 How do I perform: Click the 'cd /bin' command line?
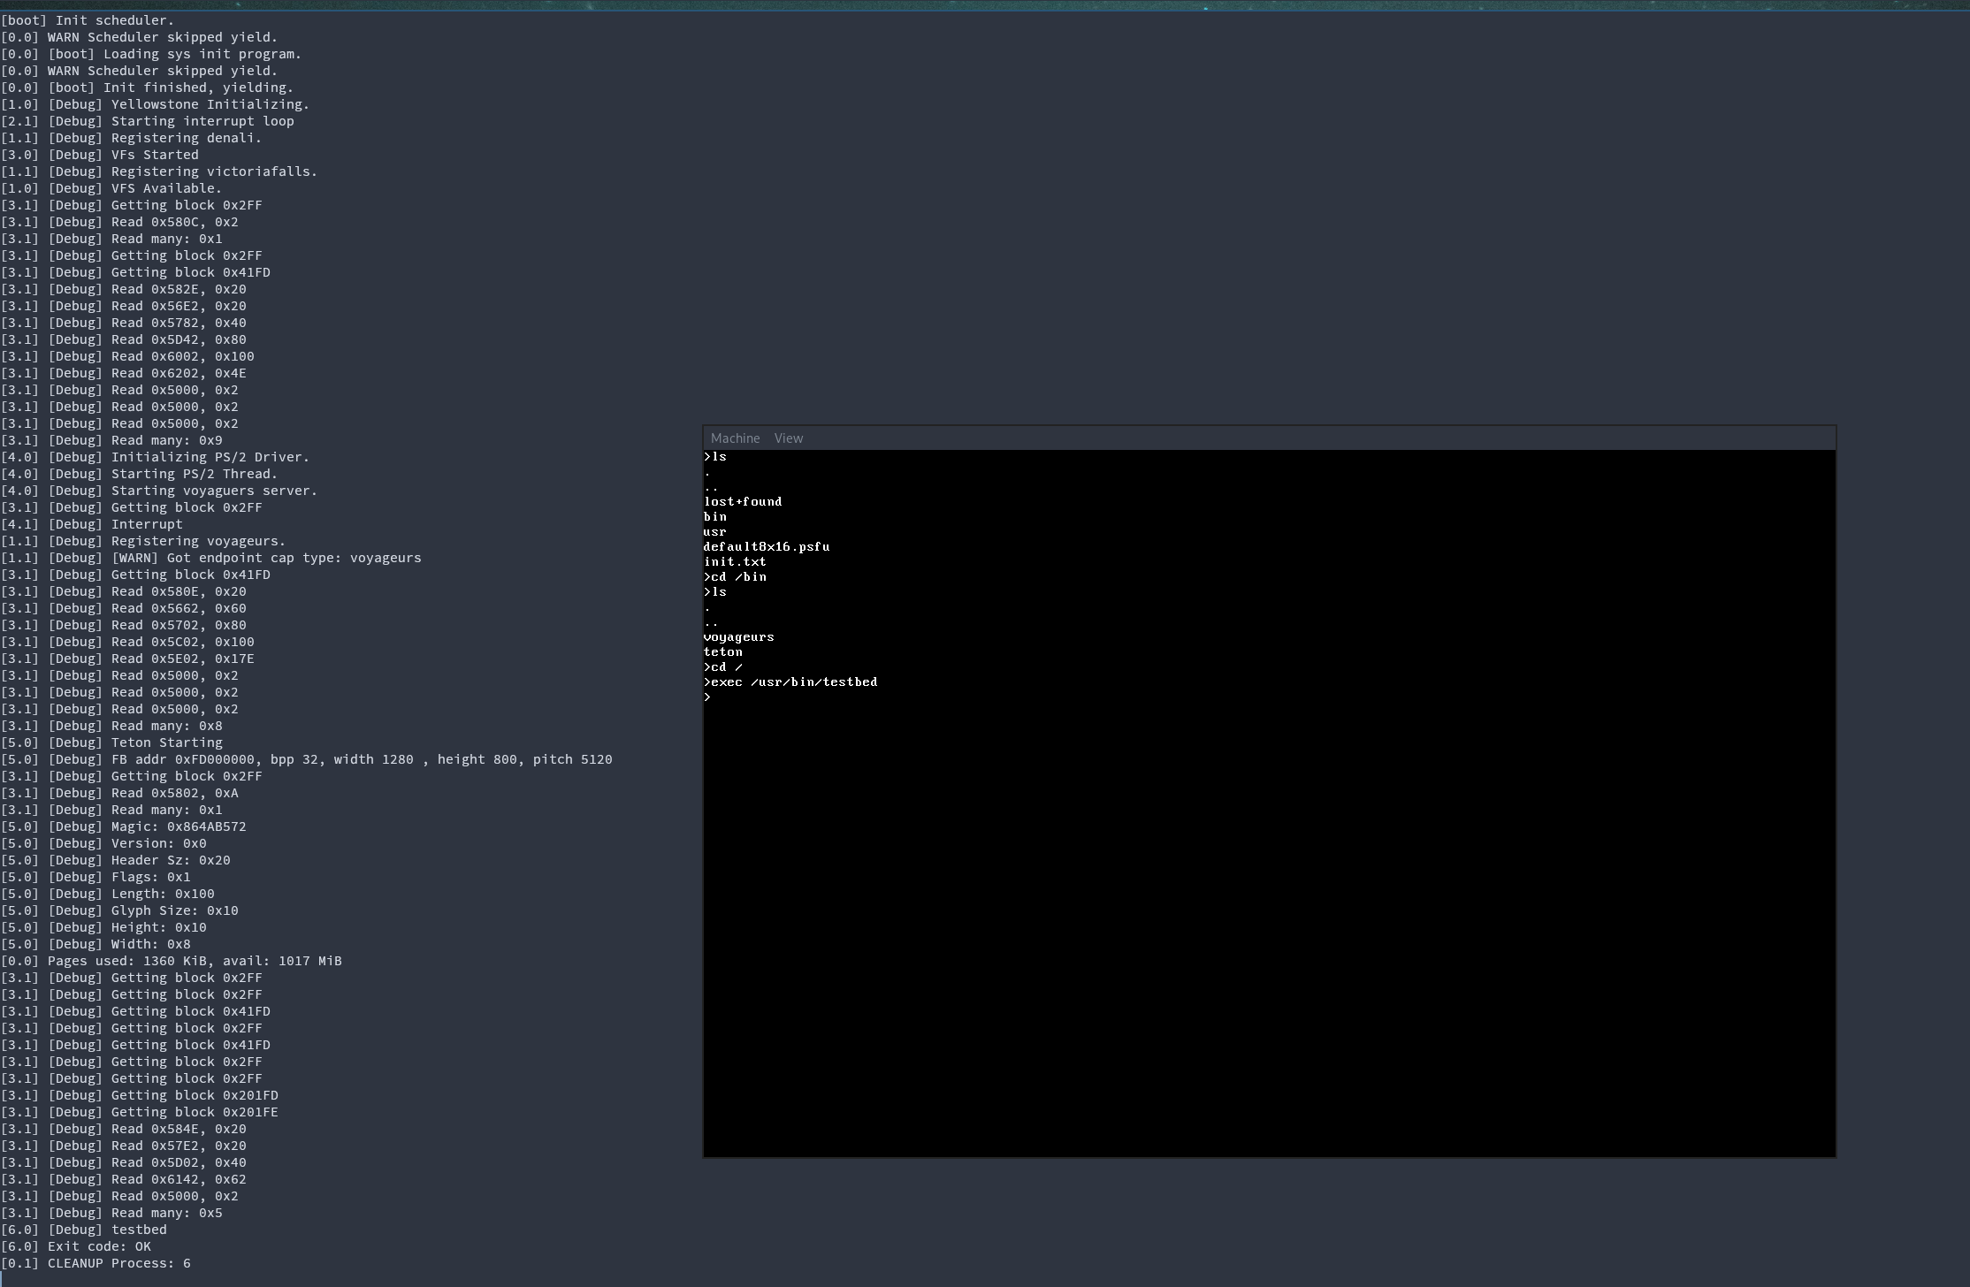736,577
